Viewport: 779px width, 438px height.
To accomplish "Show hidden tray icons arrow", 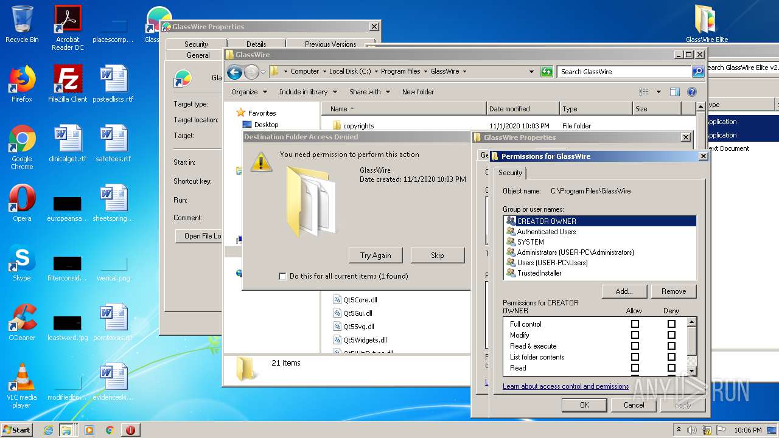I will coord(679,430).
